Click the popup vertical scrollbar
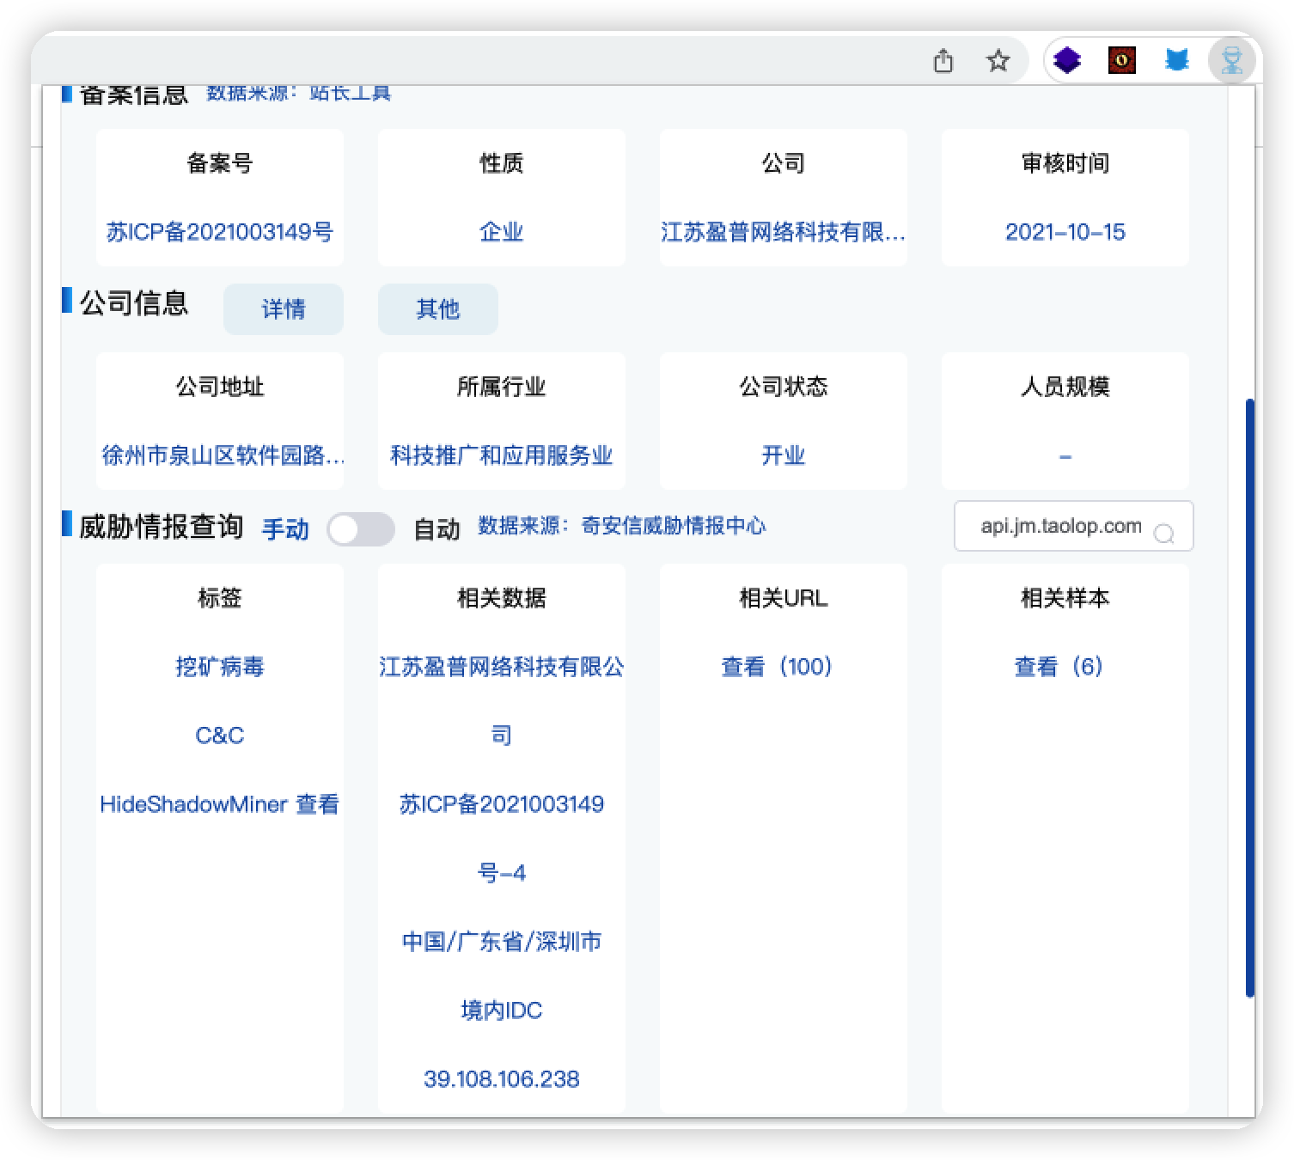This screenshot has width=1294, height=1160. click(x=1250, y=698)
